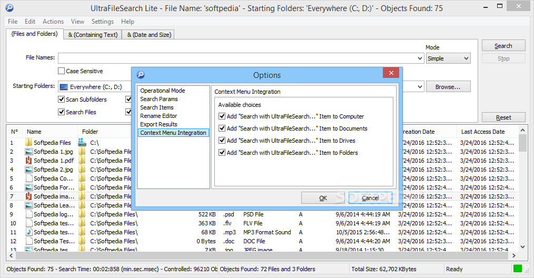534x278 pixels.
Task: Select Operational Mode in options list
Action: point(162,90)
